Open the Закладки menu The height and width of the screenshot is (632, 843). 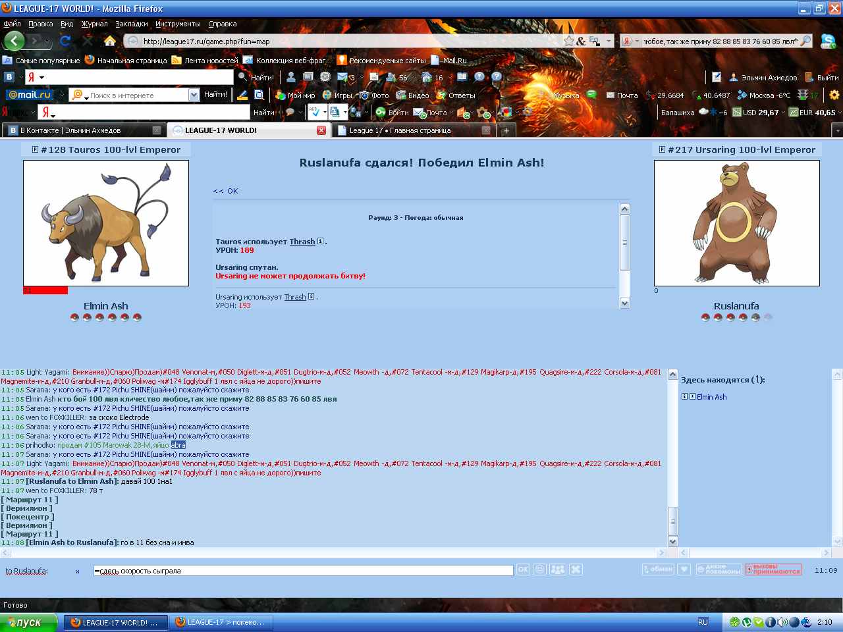pyautogui.click(x=131, y=24)
